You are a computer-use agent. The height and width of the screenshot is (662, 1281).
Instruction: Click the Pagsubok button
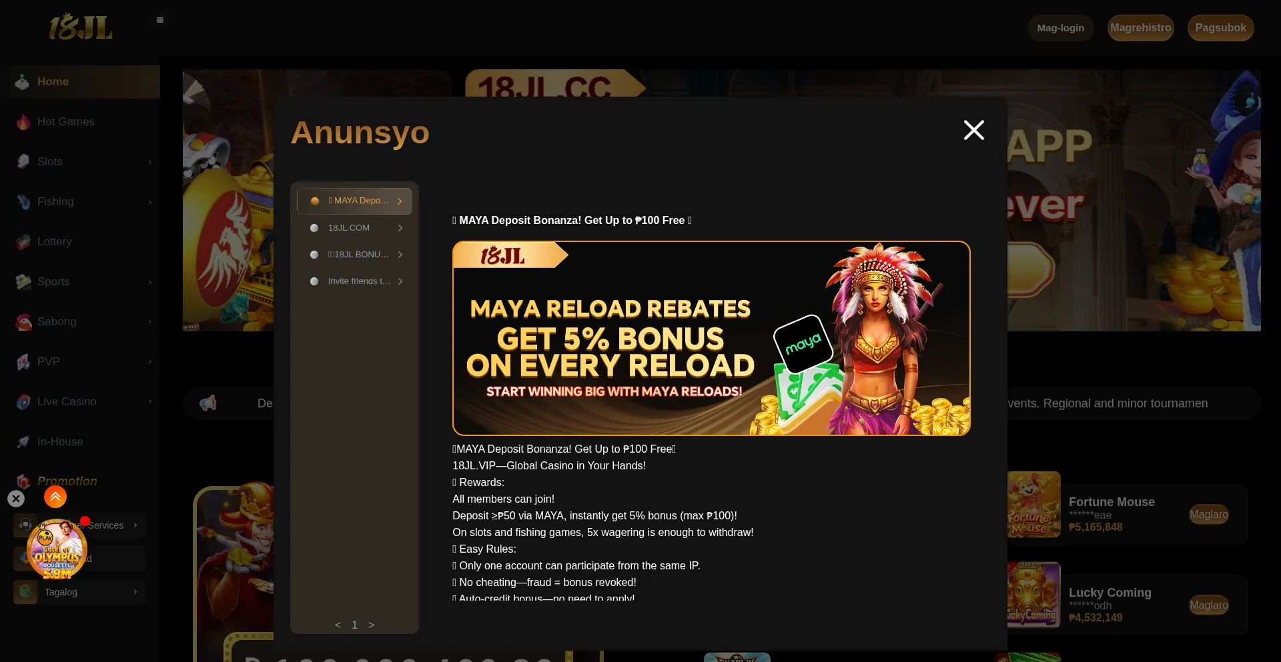(1221, 28)
